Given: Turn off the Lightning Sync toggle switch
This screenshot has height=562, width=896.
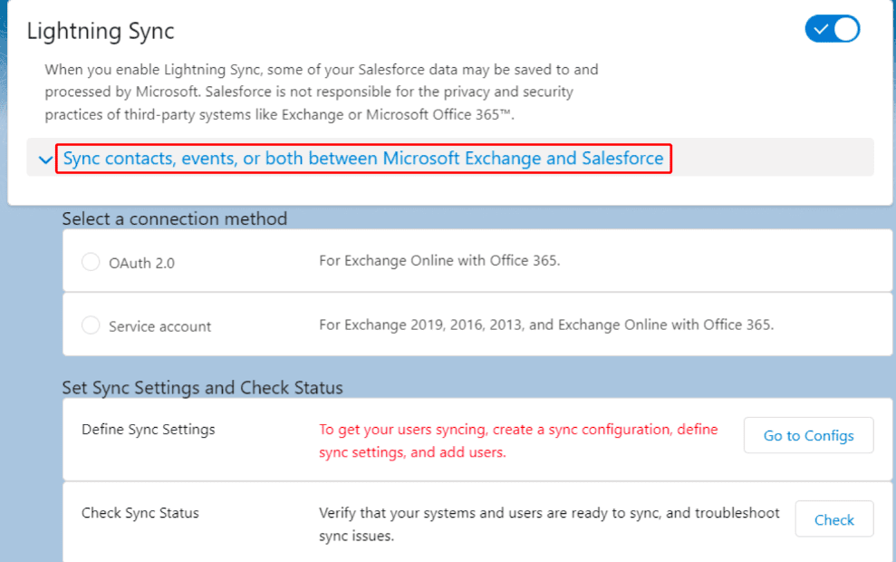Looking at the screenshot, I should tap(832, 29).
